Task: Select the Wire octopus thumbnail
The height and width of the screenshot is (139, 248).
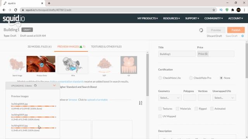Action: coord(73,65)
